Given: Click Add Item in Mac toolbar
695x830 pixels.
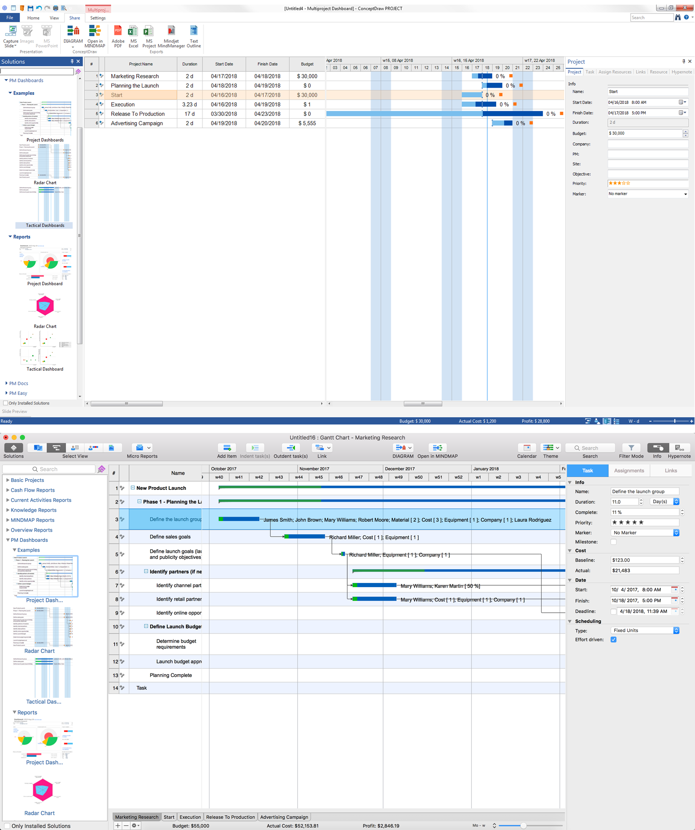Looking at the screenshot, I should pyautogui.click(x=227, y=448).
